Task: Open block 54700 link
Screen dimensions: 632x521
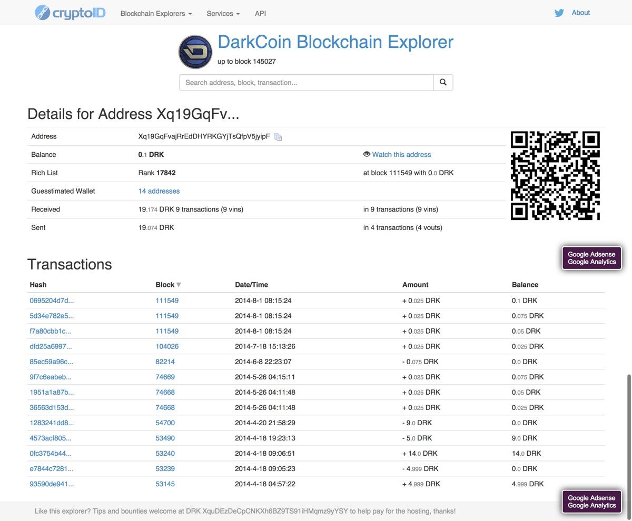Action: (x=165, y=423)
